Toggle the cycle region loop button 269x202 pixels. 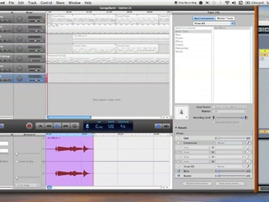(75, 126)
